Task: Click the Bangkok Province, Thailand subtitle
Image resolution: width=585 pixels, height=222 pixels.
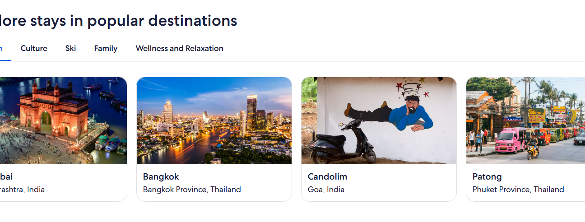Action: pyautogui.click(x=192, y=190)
